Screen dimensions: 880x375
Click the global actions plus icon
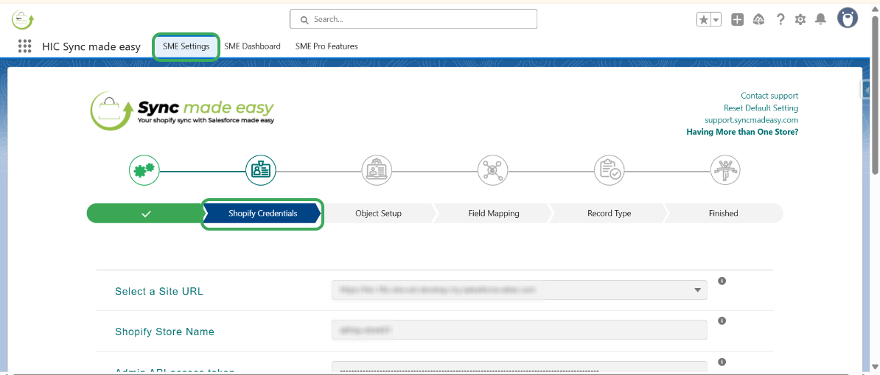738,20
